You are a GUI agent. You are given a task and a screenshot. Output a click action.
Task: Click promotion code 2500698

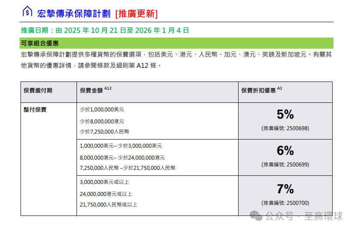tap(285, 128)
